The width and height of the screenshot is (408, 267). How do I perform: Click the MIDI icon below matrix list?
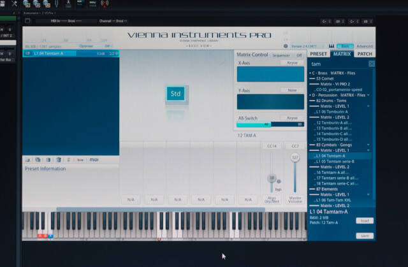pyautogui.click(x=94, y=160)
